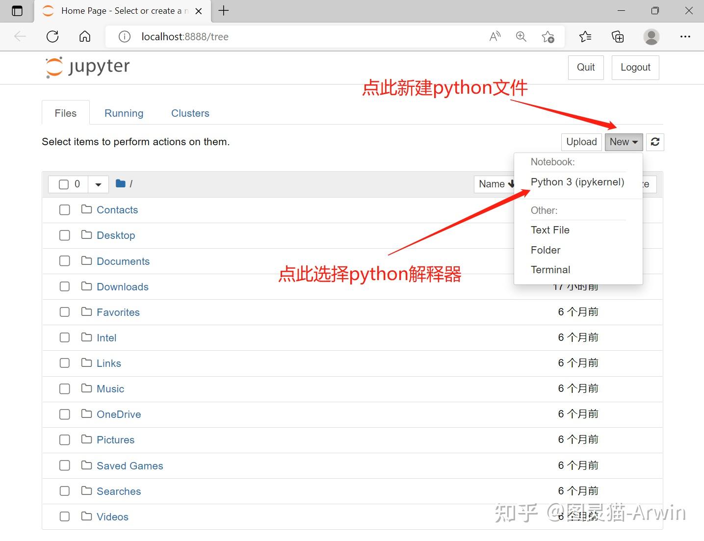
Task: Open the New dropdown menu
Action: (624, 142)
